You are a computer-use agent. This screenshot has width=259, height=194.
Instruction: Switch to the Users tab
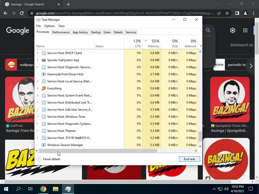[107, 32]
